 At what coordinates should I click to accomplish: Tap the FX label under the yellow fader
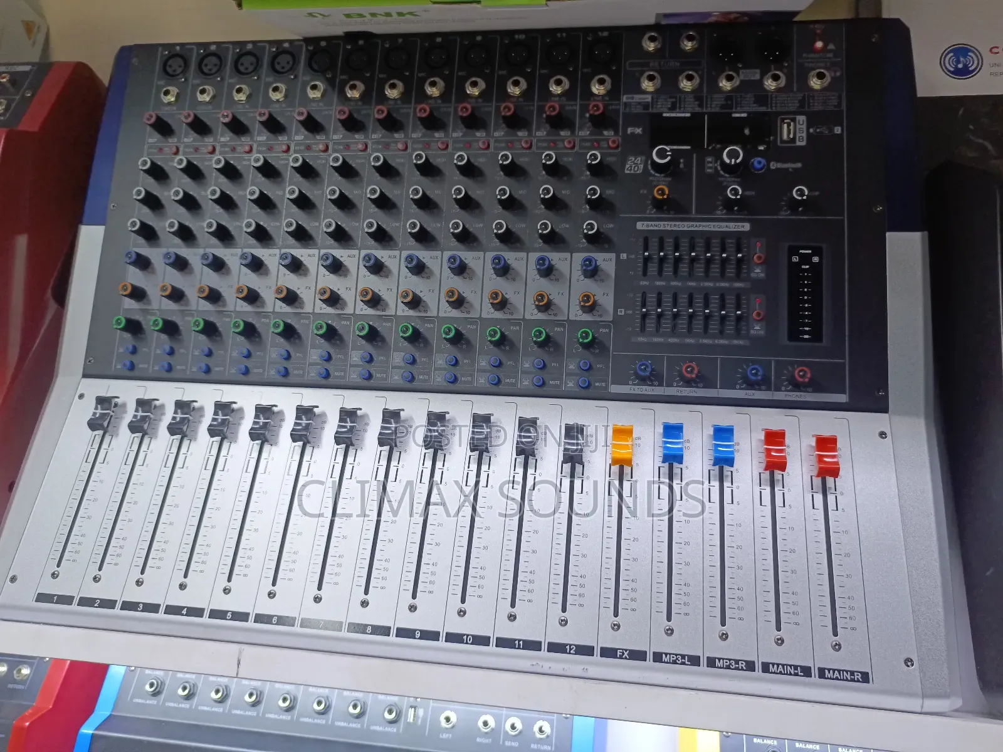tap(622, 654)
